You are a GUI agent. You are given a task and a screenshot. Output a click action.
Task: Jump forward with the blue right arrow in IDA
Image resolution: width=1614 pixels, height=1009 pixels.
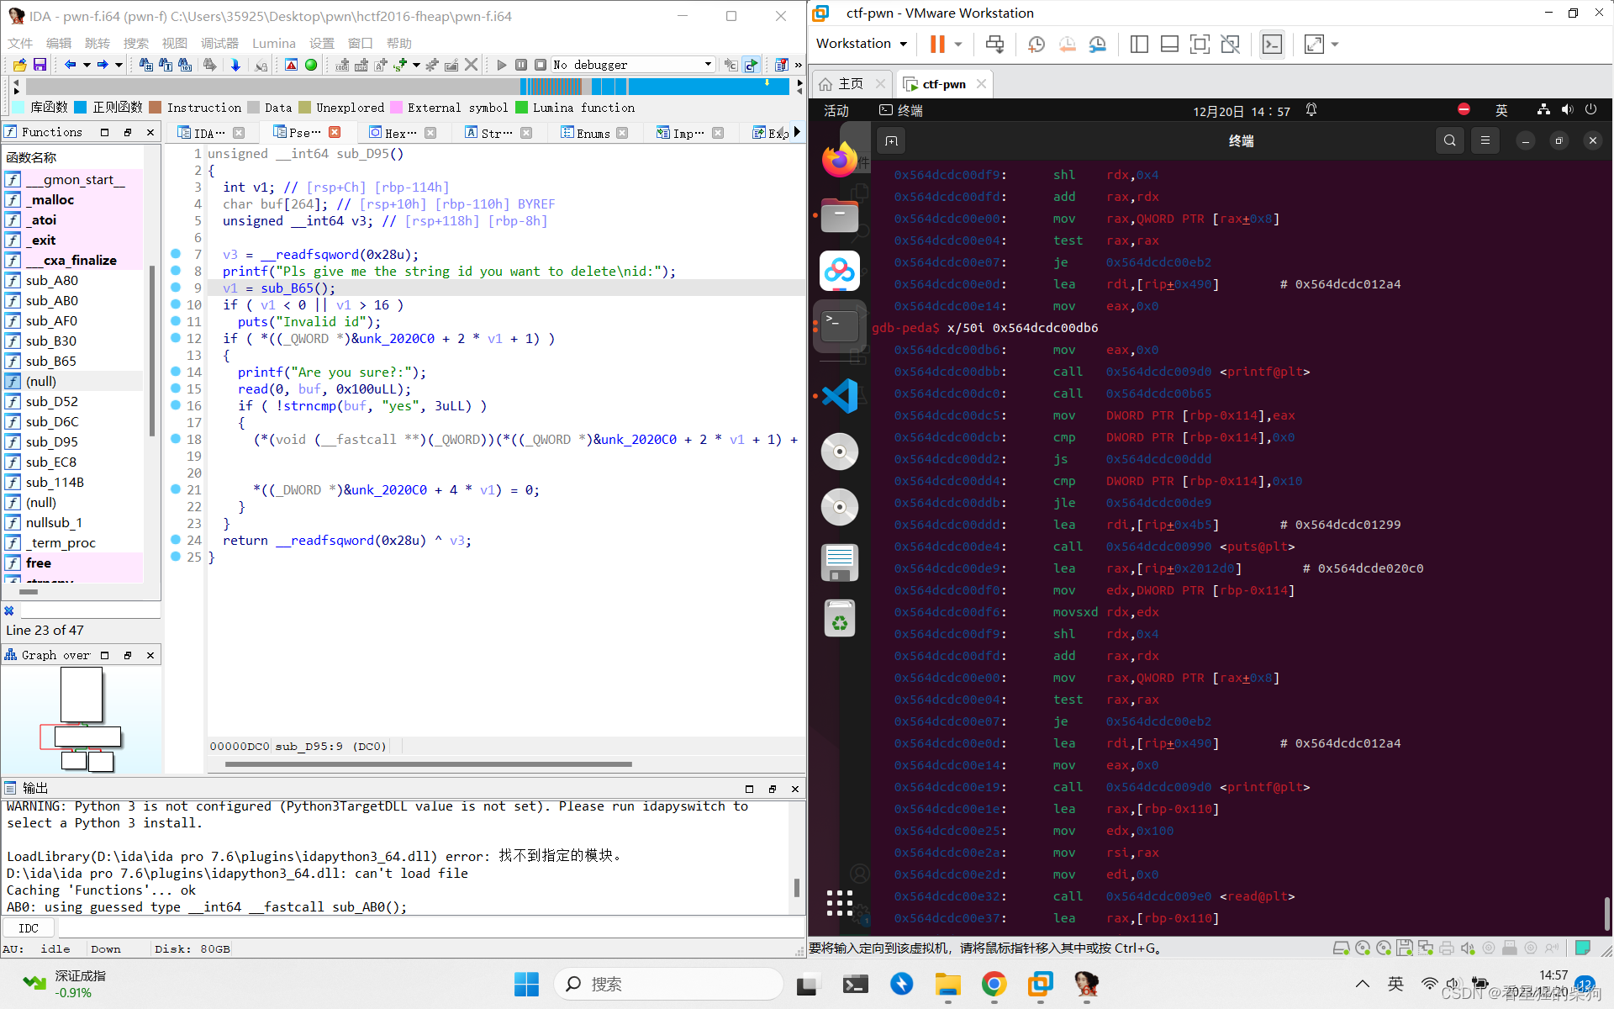click(x=103, y=65)
